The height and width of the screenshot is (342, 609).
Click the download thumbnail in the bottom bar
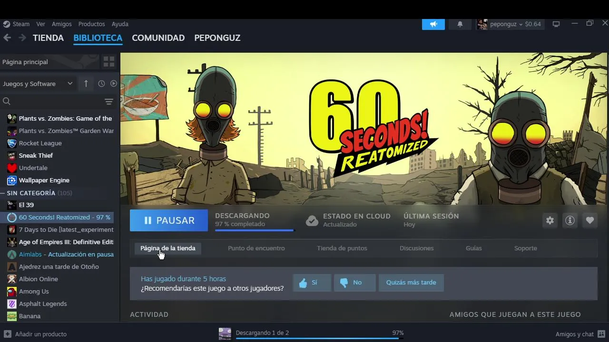click(225, 334)
